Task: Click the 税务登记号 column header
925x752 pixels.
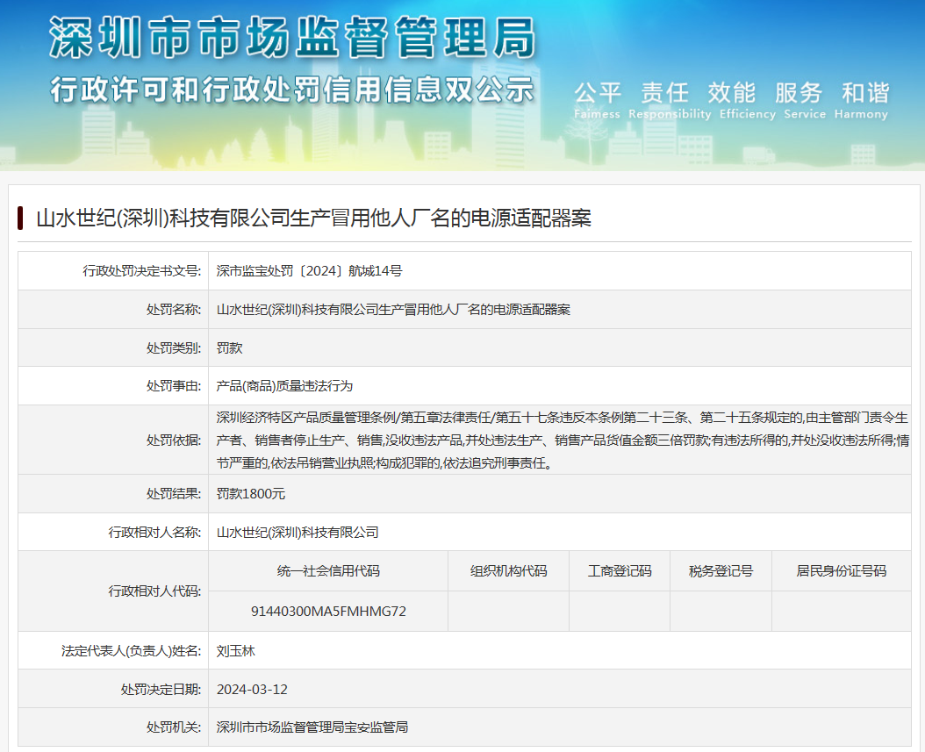Action: point(721,571)
